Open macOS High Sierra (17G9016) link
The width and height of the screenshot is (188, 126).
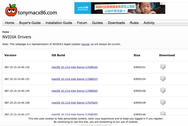tap(75, 67)
